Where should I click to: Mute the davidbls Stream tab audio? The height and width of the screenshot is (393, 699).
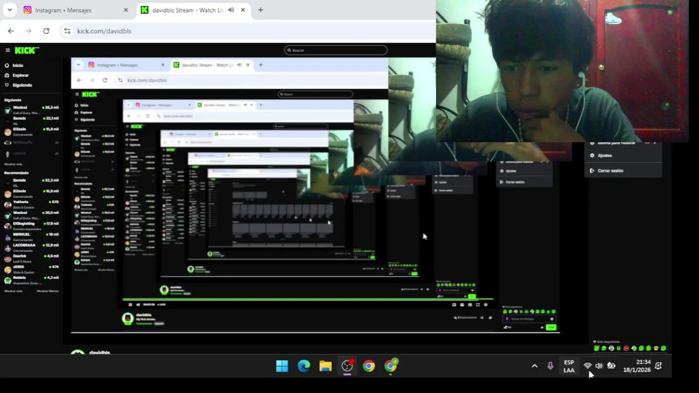231,10
